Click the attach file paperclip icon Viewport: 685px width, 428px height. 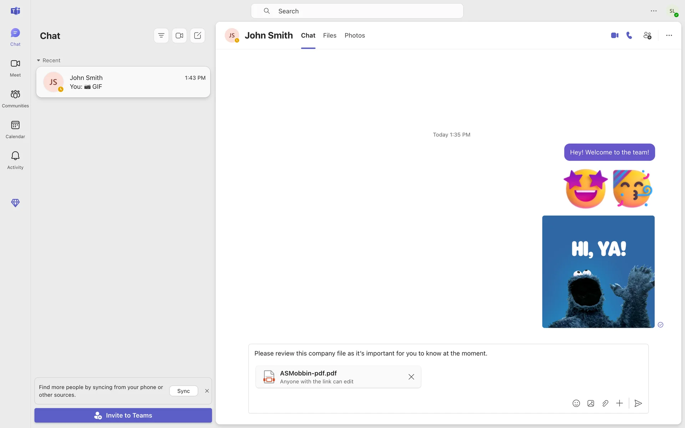tap(605, 403)
